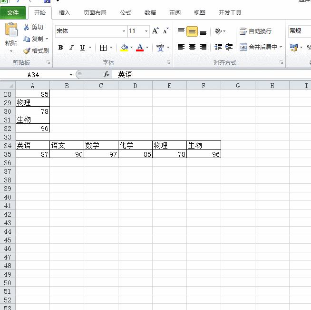Click the accounting number format icon

tap(294, 47)
